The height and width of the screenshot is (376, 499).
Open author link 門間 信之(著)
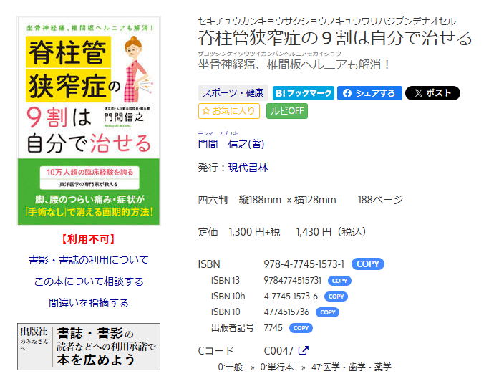click(x=231, y=144)
